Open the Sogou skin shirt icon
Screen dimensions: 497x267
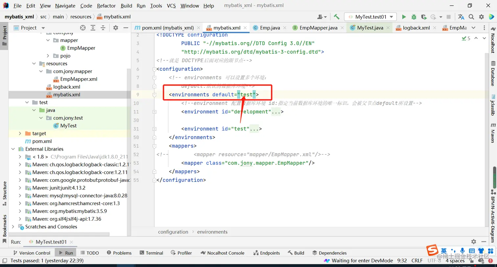click(x=481, y=251)
